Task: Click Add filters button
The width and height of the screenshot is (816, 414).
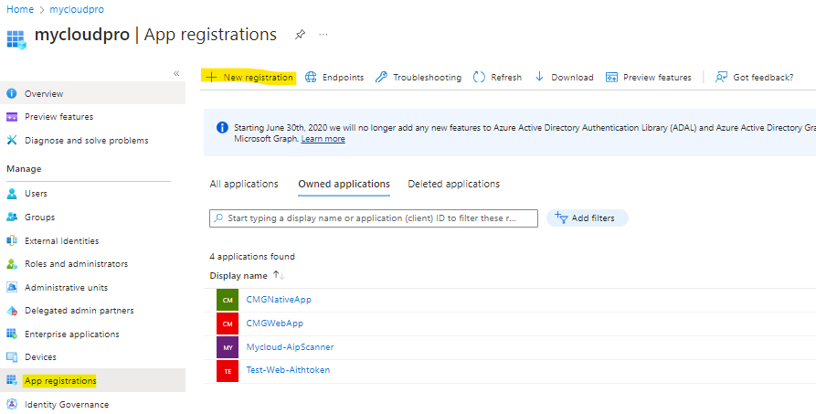Action: 587,218
